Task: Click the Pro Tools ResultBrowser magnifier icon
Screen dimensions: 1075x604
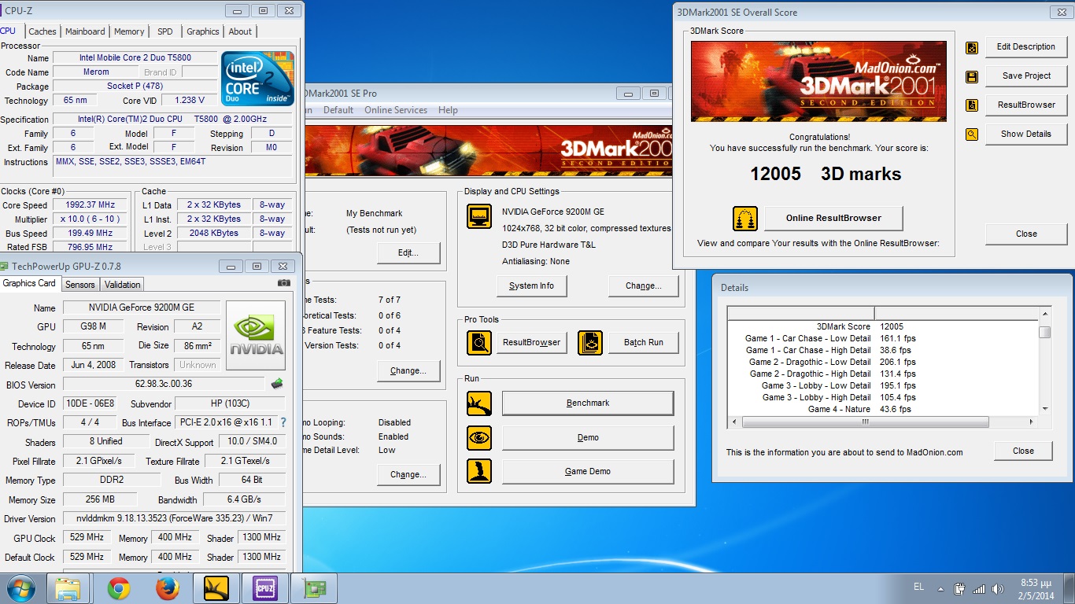Action: pos(479,342)
